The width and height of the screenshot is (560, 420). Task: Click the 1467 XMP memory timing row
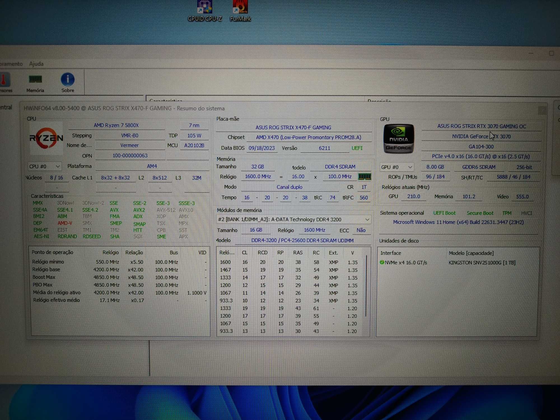[289, 270]
